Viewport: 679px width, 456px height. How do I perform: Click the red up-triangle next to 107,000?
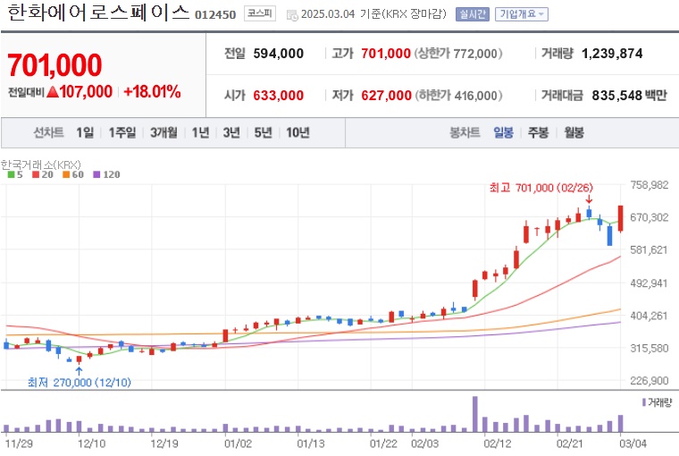(53, 92)
